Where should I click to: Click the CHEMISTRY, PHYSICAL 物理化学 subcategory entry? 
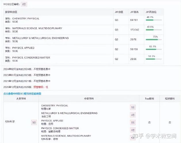pos(55,107)
